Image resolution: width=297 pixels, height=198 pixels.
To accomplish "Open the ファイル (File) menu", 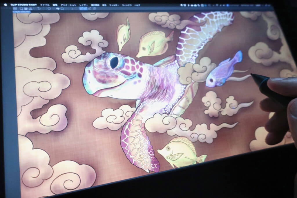I will point(45,5).
